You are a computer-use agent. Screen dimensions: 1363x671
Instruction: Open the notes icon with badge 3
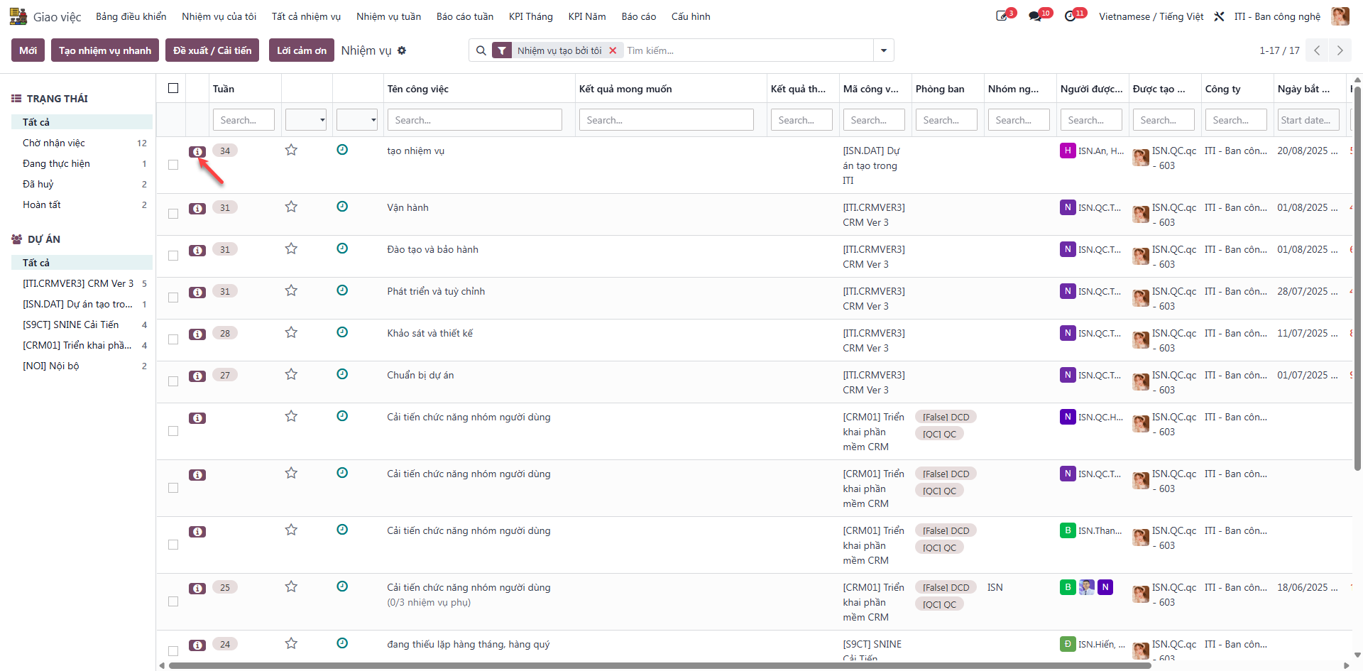click(x=1002, y=16)
